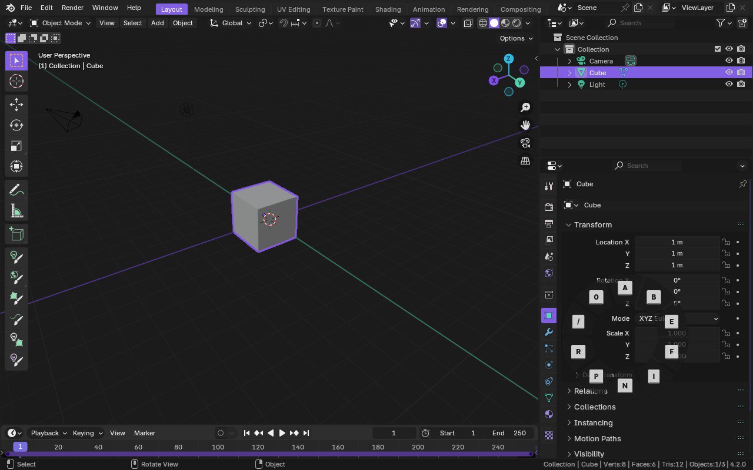Activate the Scale tool

pos(16,146)
